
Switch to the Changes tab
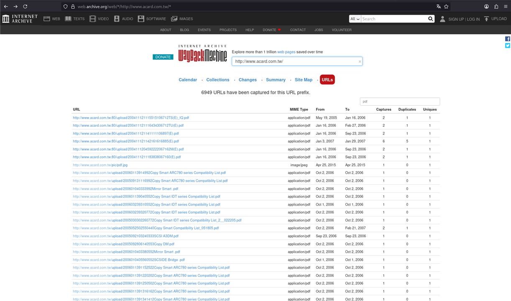tap(248, 80)
